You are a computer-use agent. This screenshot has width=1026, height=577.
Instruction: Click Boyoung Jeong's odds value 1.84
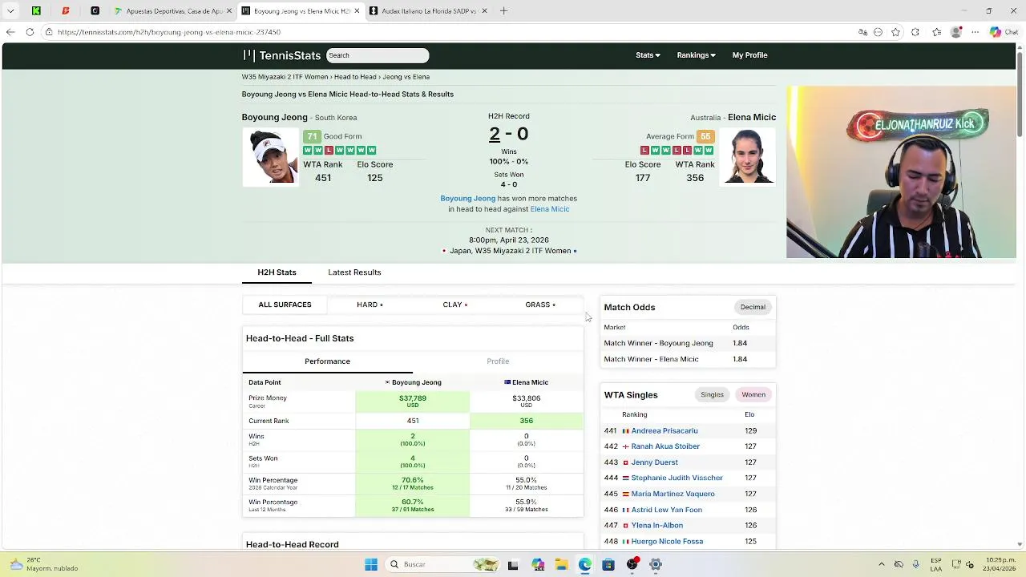click(x=740, y=343)
